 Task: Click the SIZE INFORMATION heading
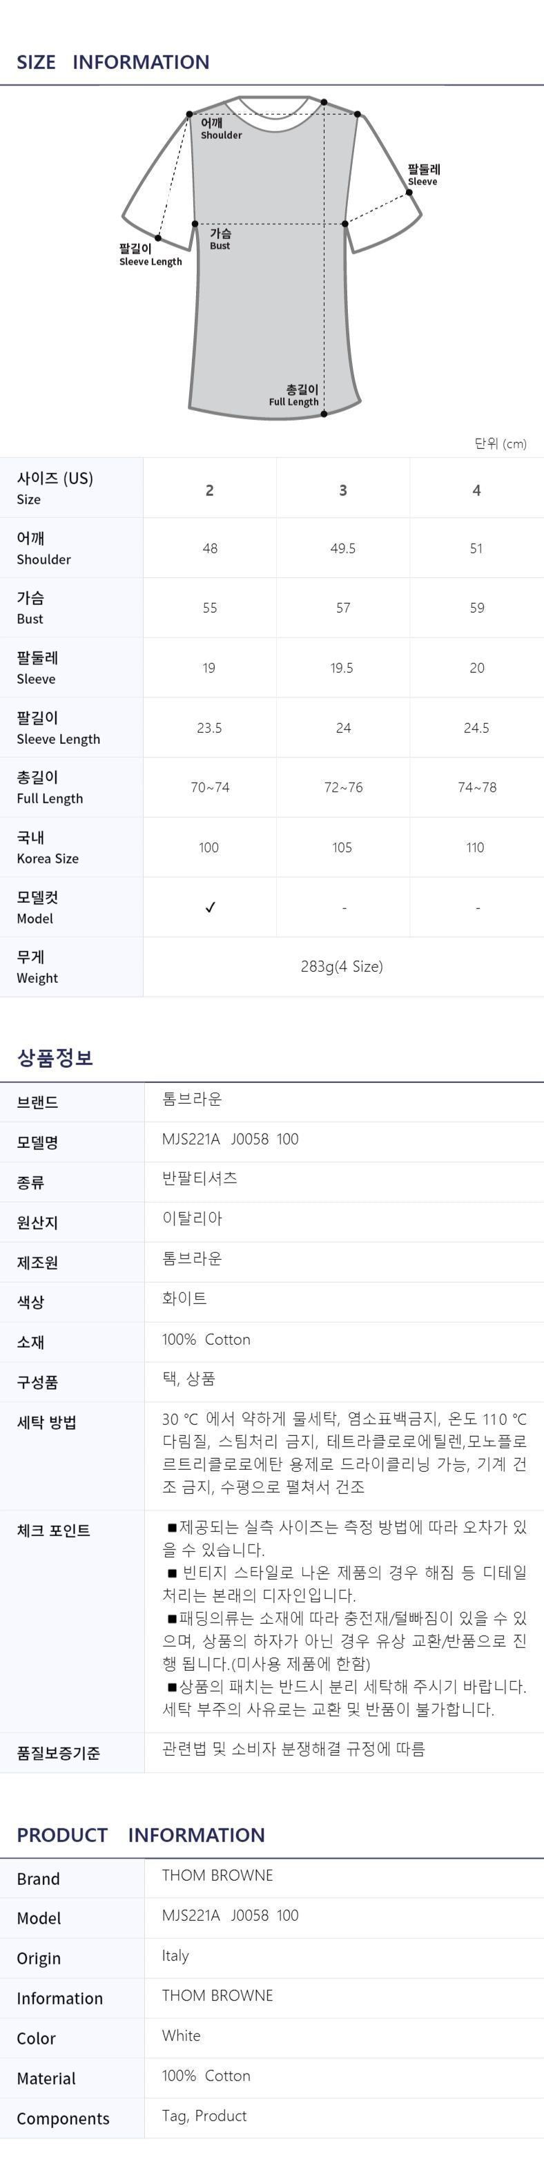pyautogui.click(x=113, y=62)
